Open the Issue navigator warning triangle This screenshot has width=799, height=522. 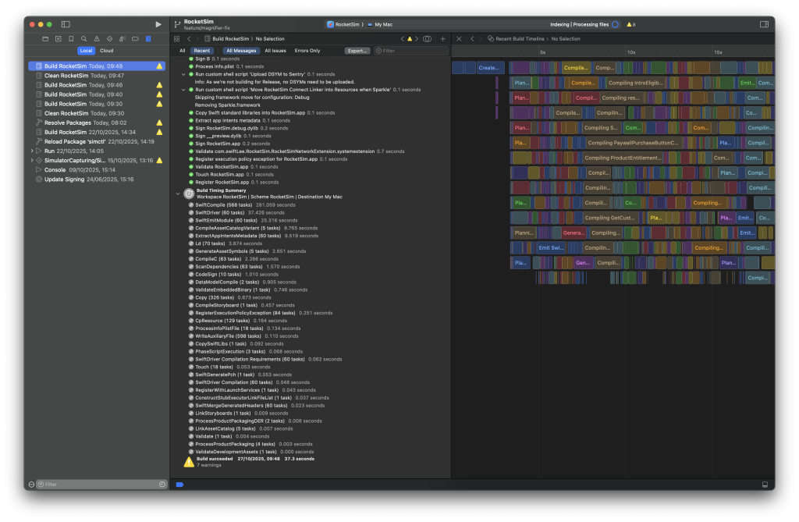97,38
